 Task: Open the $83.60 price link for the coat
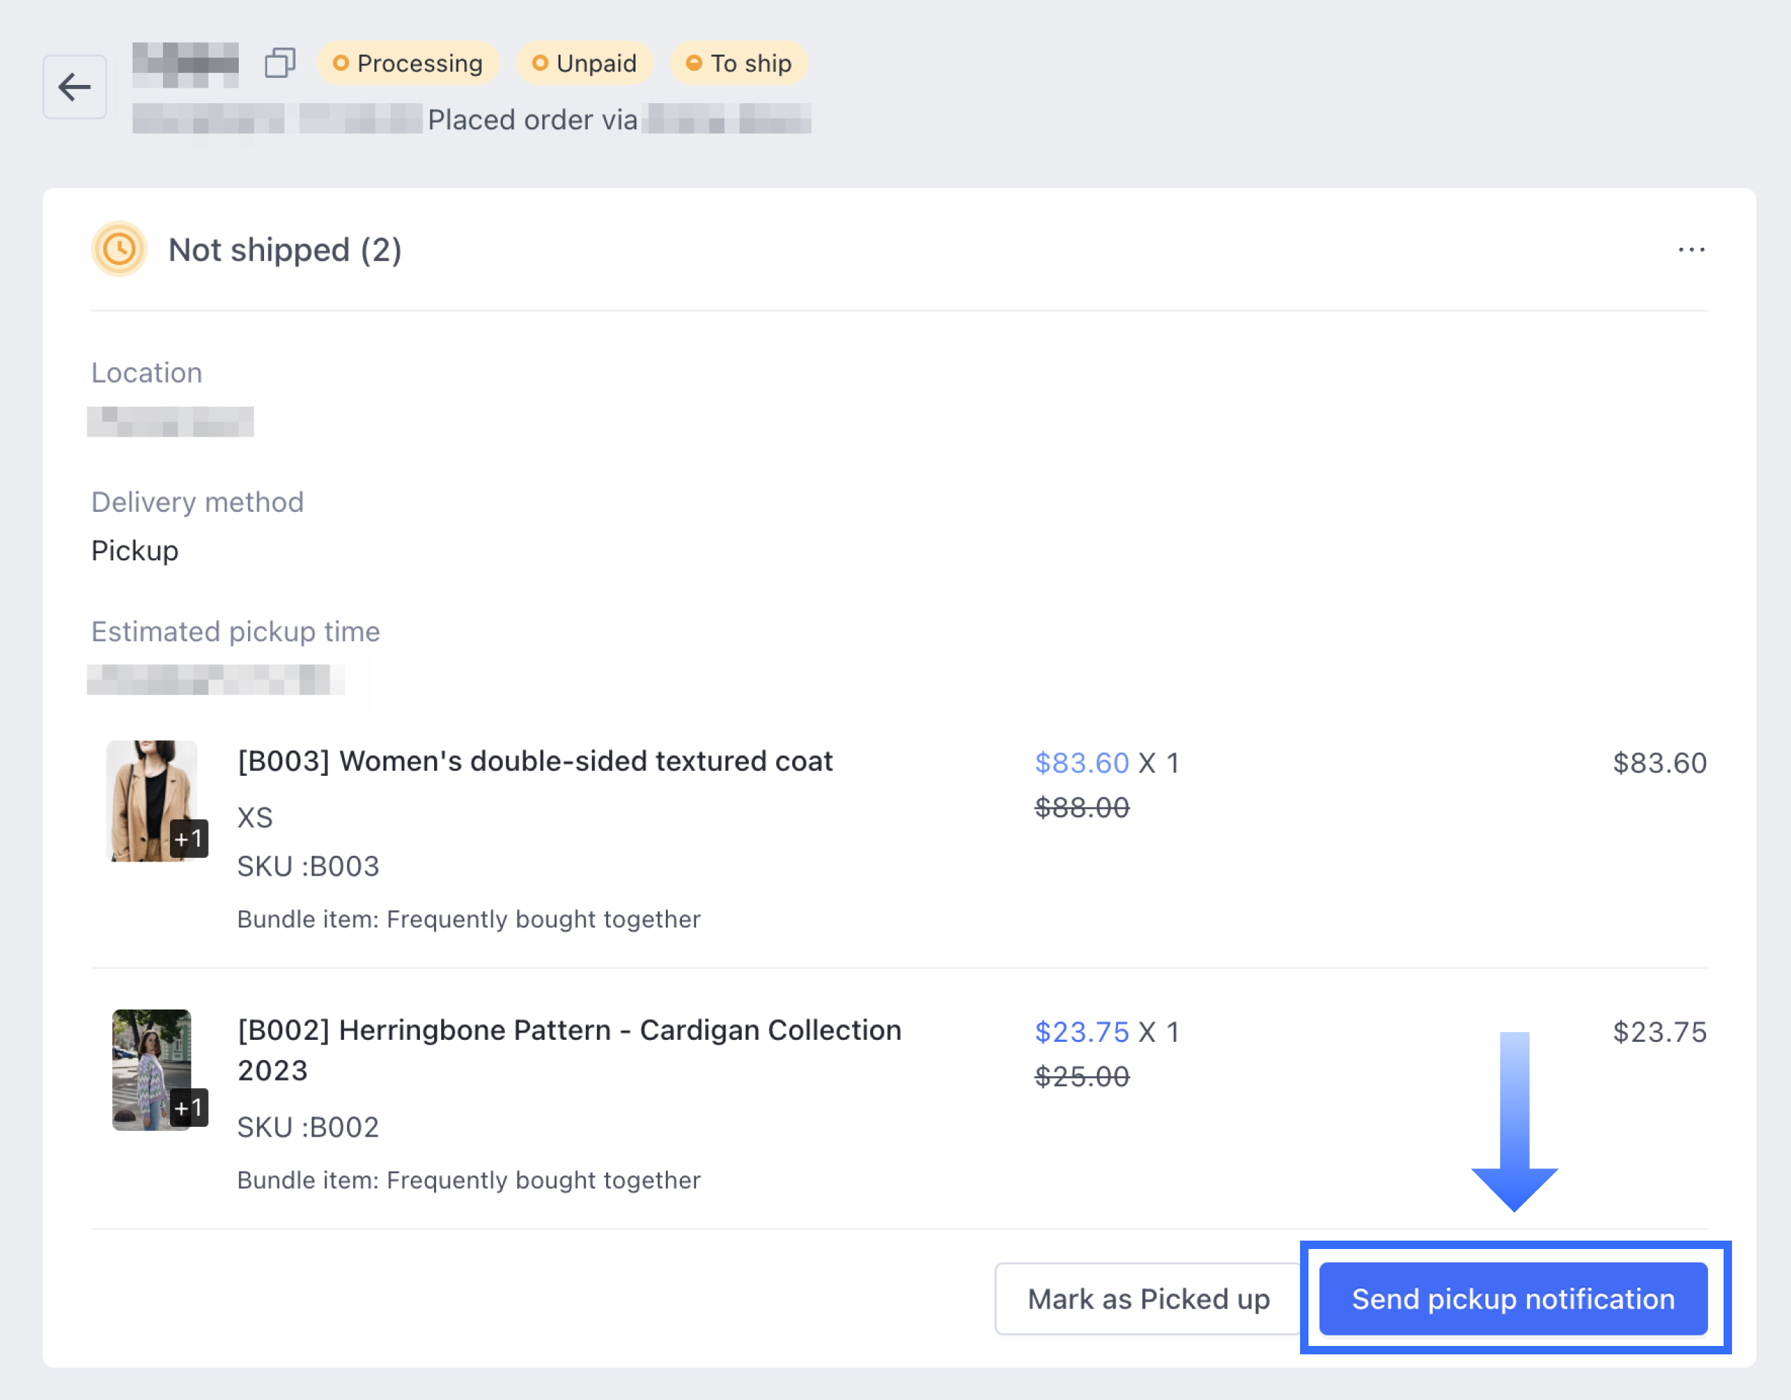click(1082, 762)
